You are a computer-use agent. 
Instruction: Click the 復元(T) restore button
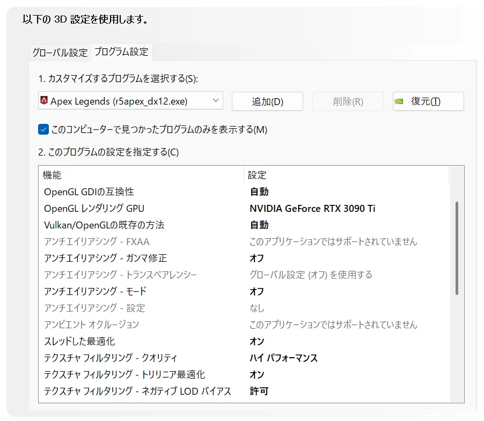click(428, 101)
